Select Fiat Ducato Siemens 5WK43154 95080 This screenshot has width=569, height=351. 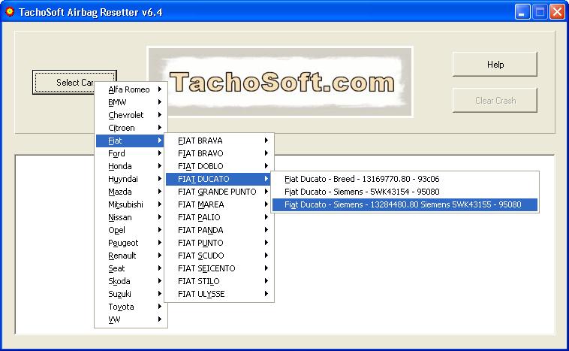tap(405, 192)
